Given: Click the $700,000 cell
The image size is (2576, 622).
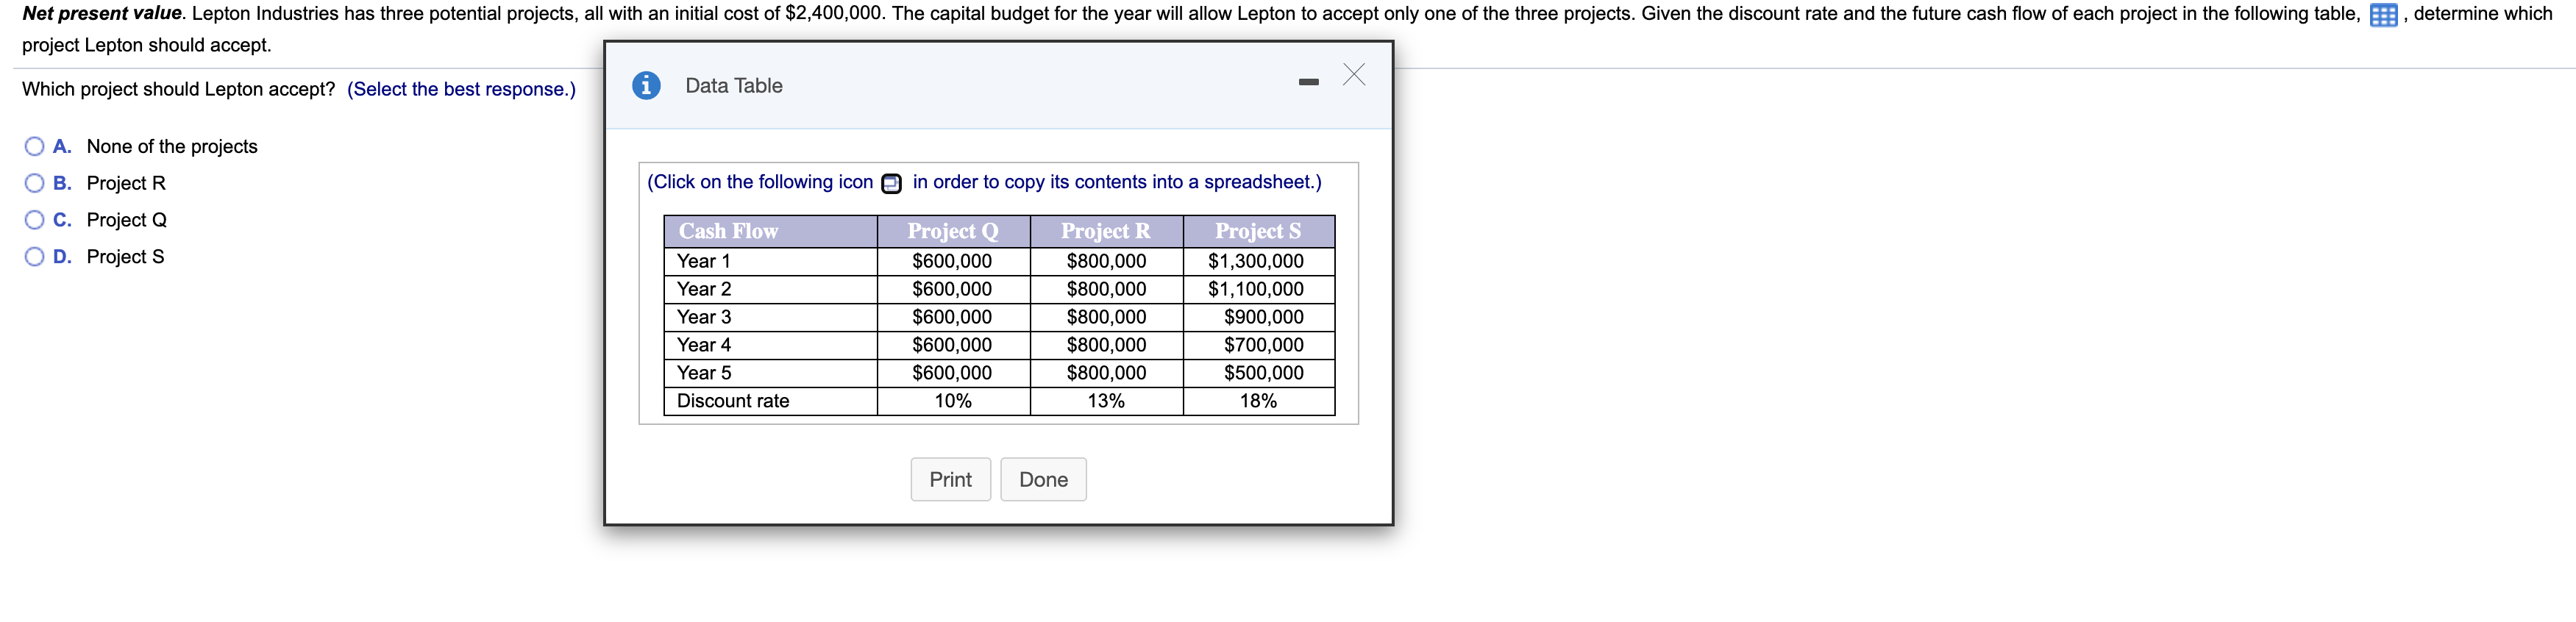Looking at the screenshot, I should [1258, 345].
